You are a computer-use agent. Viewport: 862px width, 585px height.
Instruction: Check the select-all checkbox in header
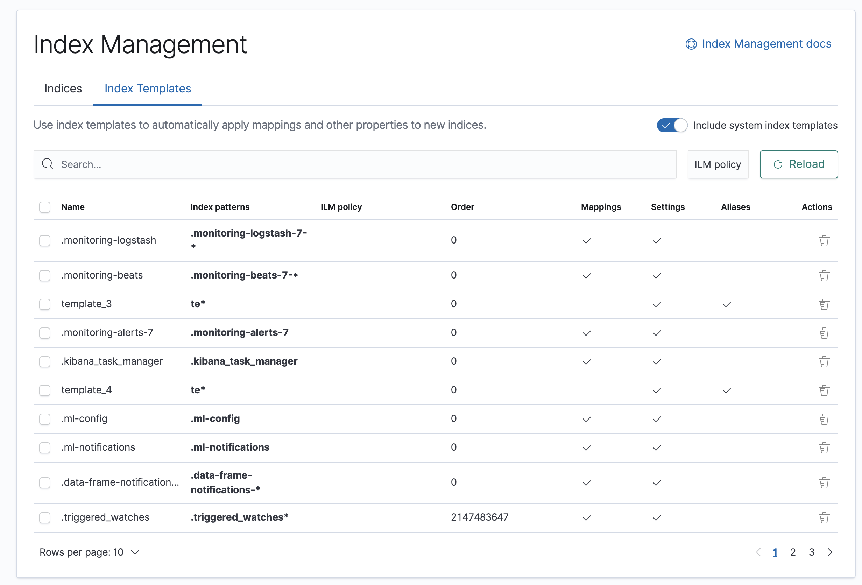45,207
